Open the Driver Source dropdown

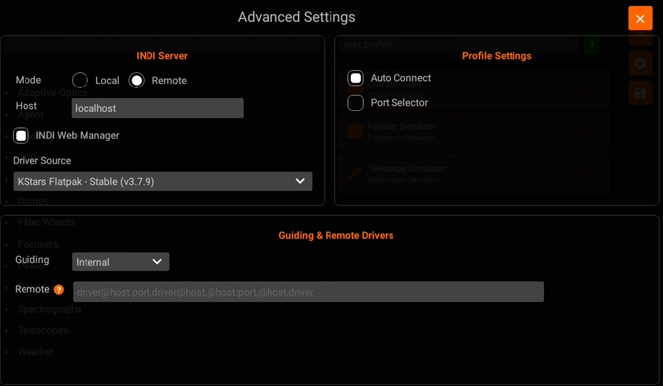pyautogui.click(x=163, y=181)
